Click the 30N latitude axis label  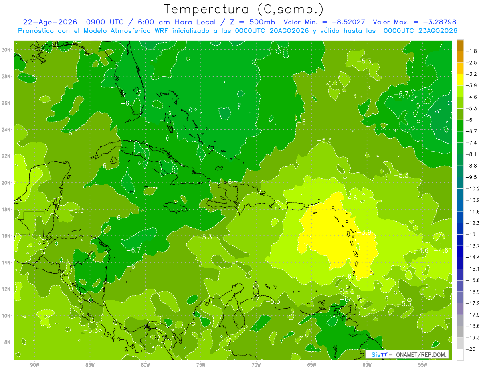(x=6, y=49)
